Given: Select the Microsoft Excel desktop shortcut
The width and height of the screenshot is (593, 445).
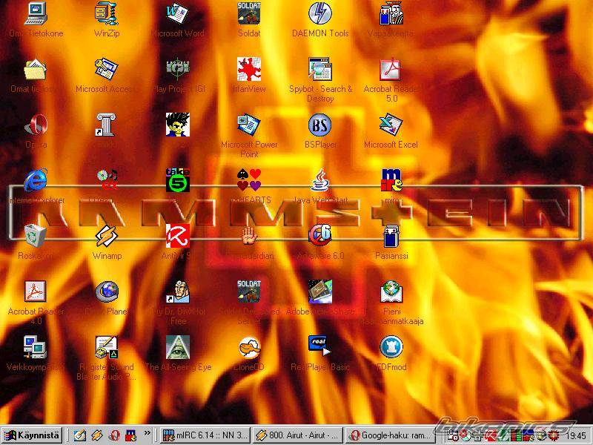Looking at the screenshot, I should 391,125.
